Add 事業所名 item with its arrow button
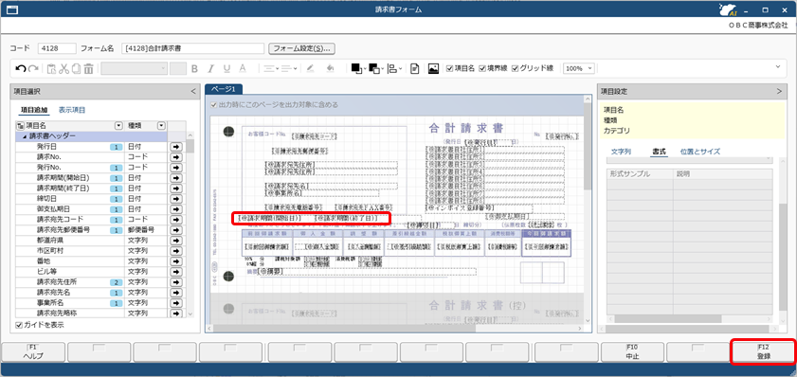 (176, 303)
